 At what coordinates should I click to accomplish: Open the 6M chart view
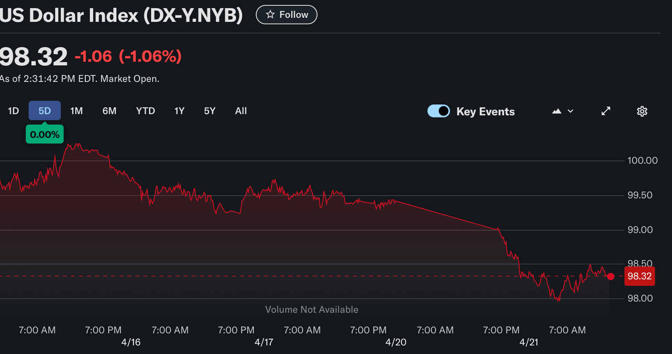pos(109,111)
